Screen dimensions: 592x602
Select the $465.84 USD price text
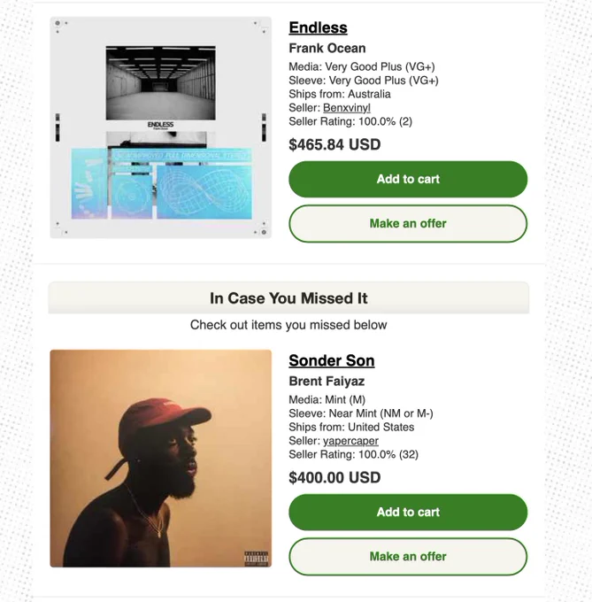[334, 144]
